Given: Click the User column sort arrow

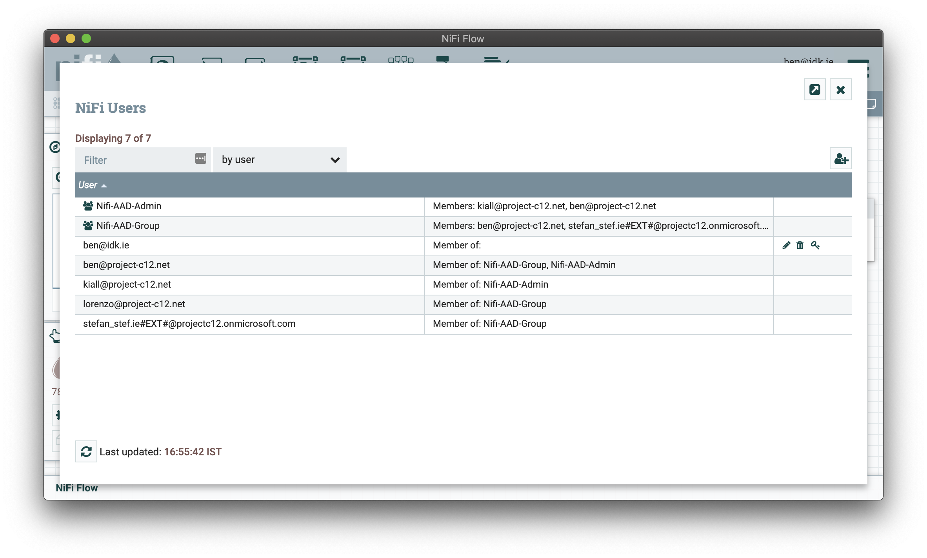Looking at the screenshot, I should [104, 186].
